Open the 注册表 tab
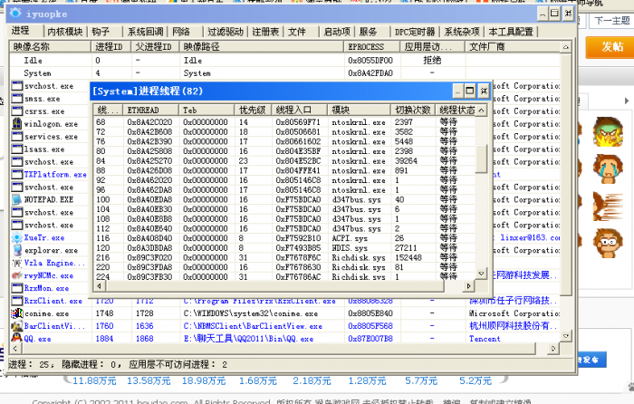This screenshot has width=634, height=404. tap(265, 32)
